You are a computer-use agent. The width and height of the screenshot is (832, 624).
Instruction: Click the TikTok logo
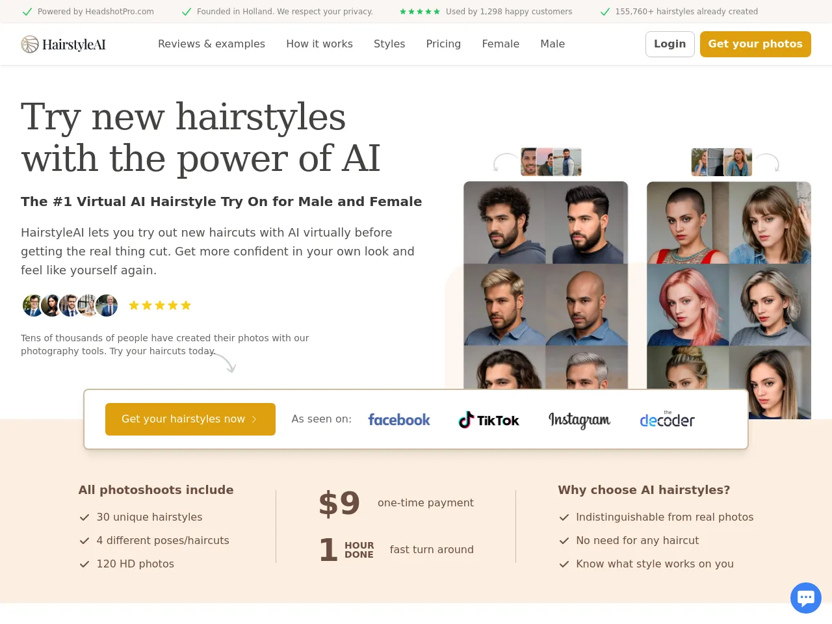coord(489,420)
